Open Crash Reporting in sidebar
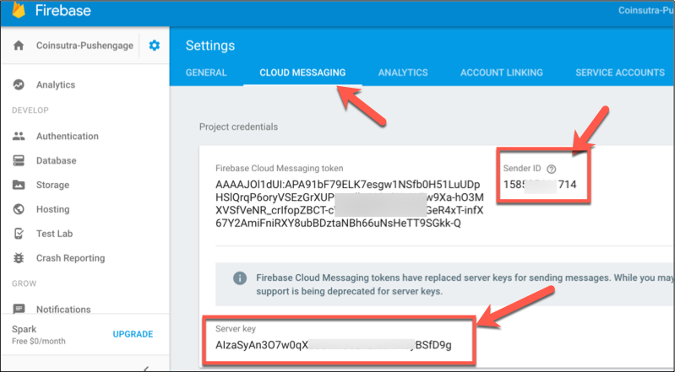The image size is (675, 372). point(71,258)
